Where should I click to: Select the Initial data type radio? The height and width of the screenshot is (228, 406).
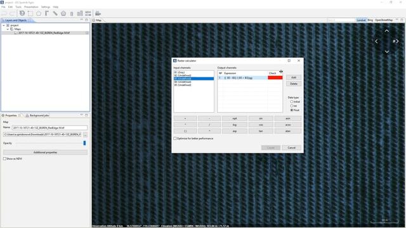coord(292,101)
